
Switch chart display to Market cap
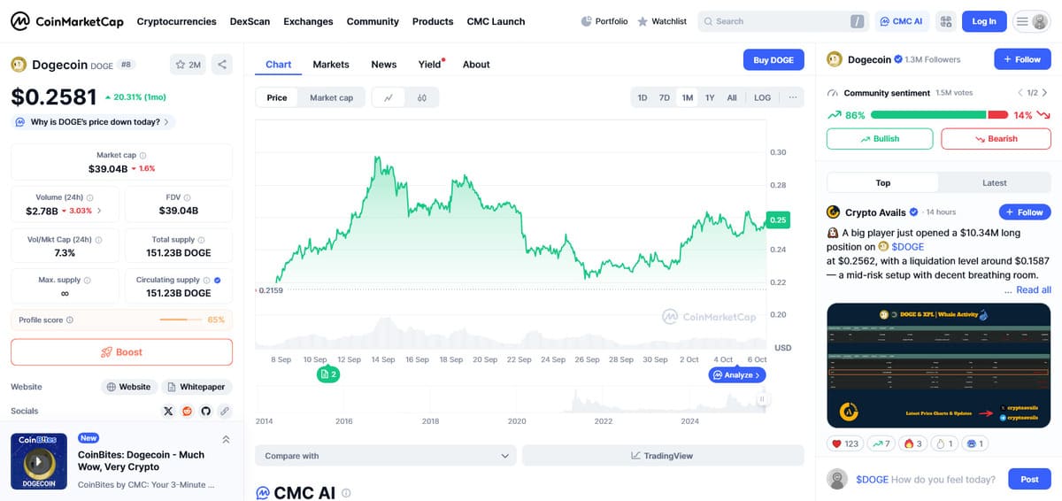(331, 97)
